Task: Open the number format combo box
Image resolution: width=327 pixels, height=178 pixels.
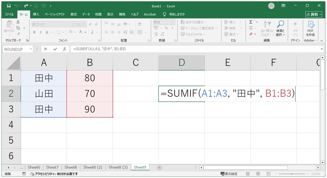Action: pyautogui.click(x=164, y=22)
